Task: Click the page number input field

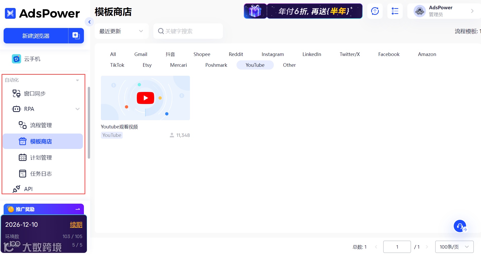Action: pos(397,247)
